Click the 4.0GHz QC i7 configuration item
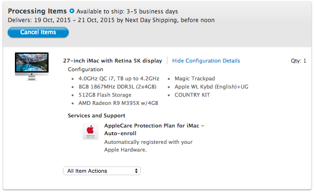 (119, 78)
